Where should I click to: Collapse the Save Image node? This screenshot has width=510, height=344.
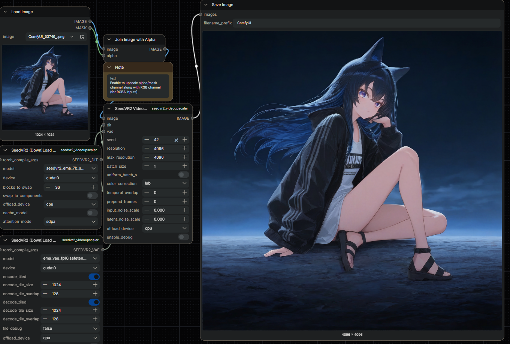[x=206, y=5]
